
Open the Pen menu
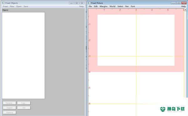127,7
